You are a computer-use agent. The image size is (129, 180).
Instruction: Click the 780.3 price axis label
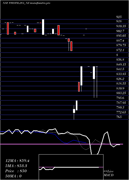pyautogui.click(x=120, y=107)
